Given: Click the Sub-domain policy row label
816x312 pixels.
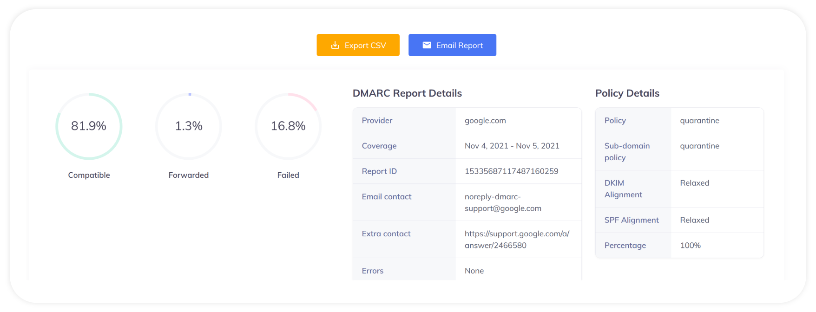Looking at the screenshot, I should click(627, 152).
